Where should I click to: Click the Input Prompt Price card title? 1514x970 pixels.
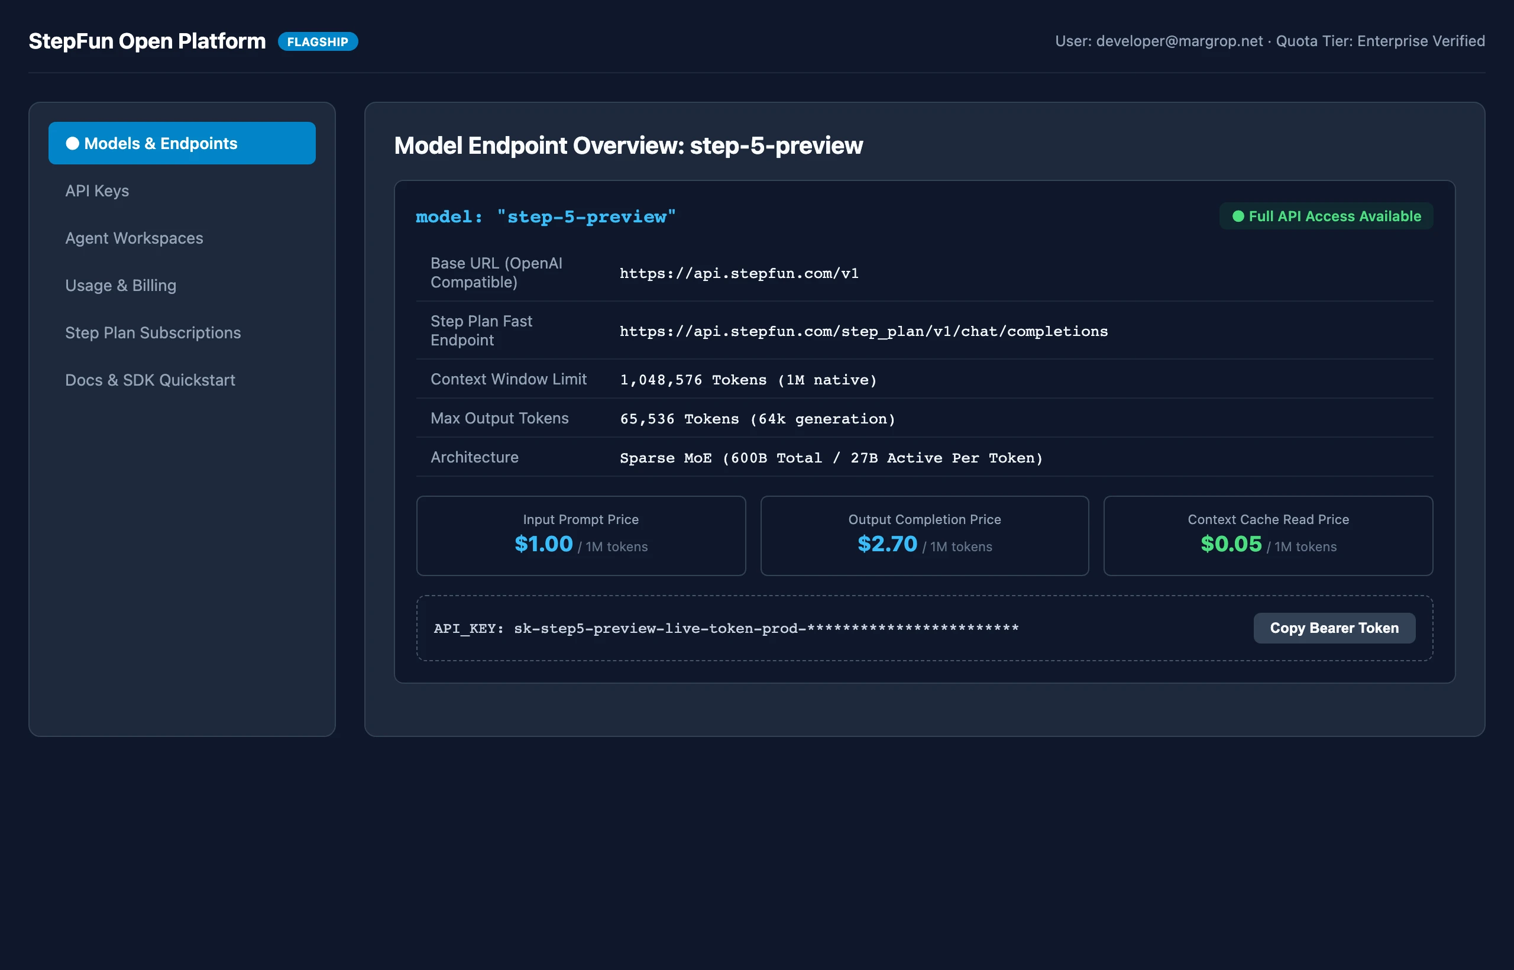581,520
